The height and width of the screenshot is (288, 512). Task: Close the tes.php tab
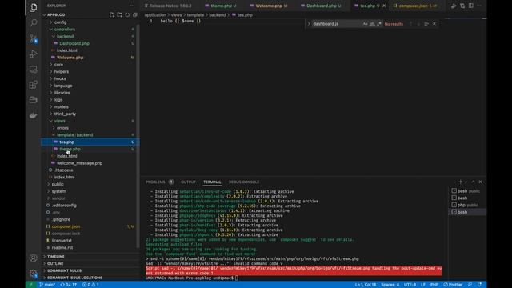384,6
